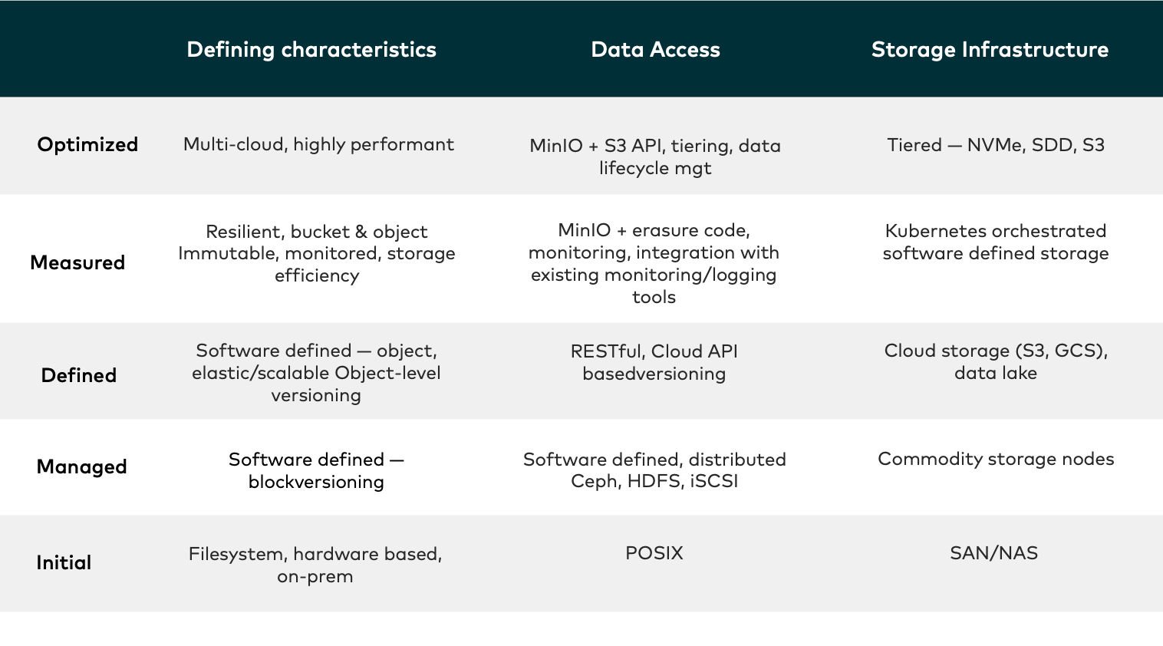This screenshot has width=1163, height=646.
Task: Select the "Initial" row label
Action: pyautogui.click(x=64, y=562)
